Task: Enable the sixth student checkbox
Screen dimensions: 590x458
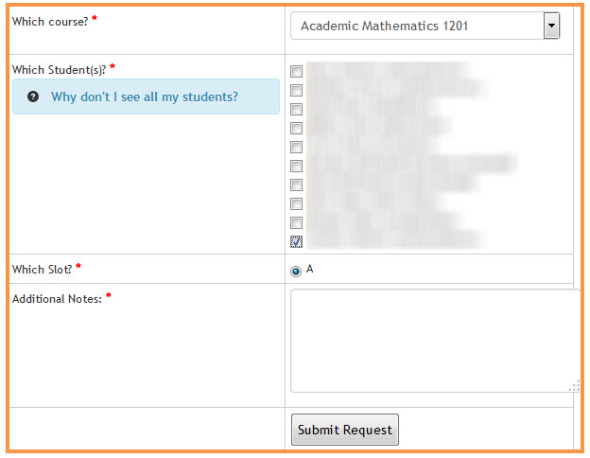Action: click(x=297, y=166)
